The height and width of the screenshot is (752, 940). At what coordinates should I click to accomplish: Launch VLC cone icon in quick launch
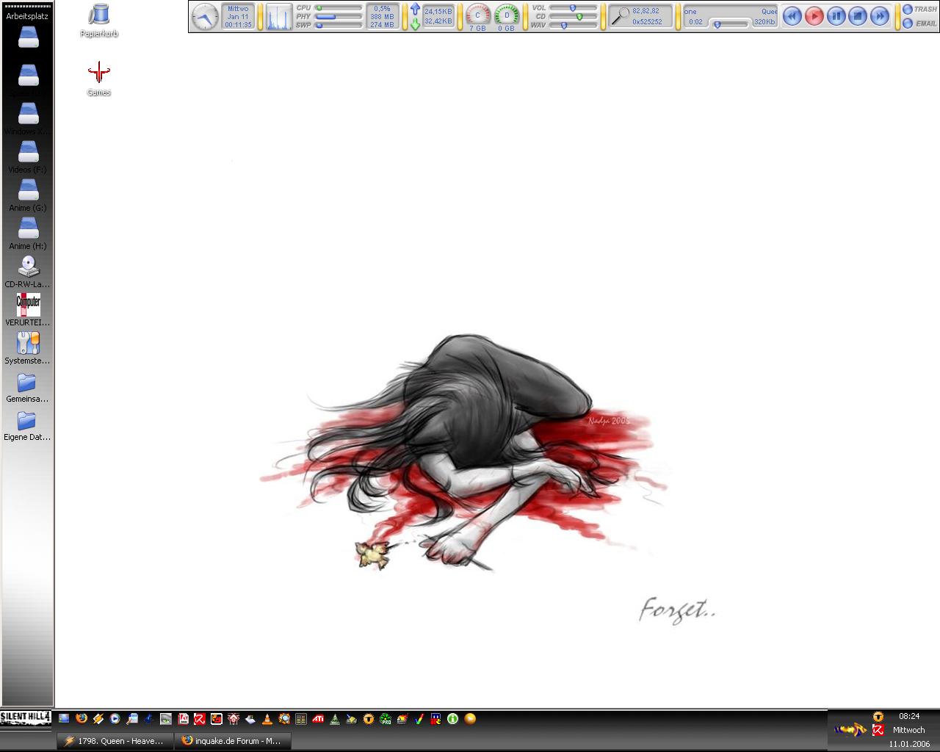point(267,719)
